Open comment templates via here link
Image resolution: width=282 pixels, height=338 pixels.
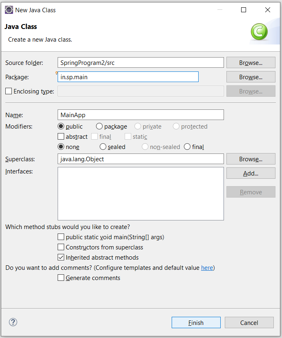[x=207, y=268]
